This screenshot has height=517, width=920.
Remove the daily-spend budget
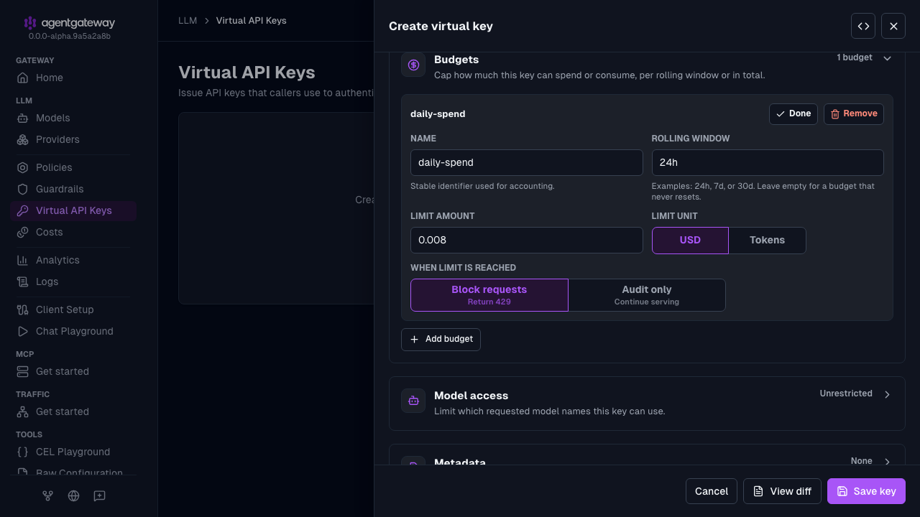tap(854, 114)
